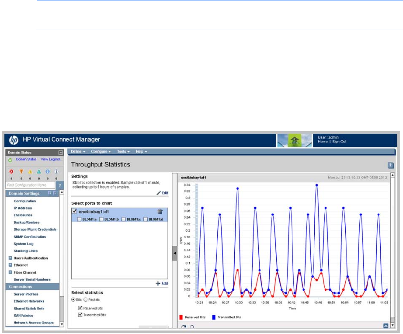Screen dimensions: 403x334
Task: Delete port enc0:iobay1:d1 with the trash icon
Action: pos(160,212)
